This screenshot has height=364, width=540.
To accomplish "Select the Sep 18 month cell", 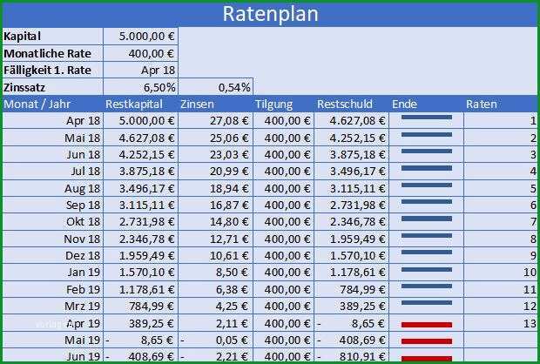I will point(52,205).
